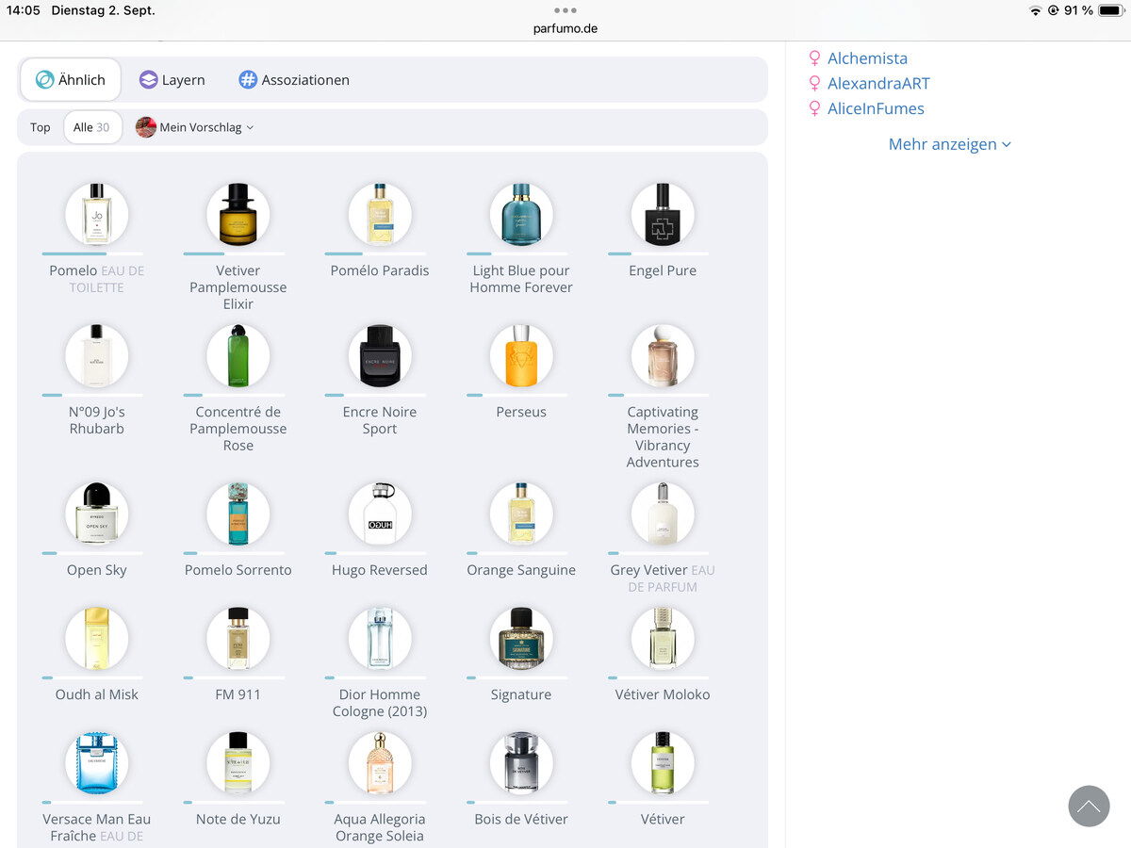Open the Oudh al Misk bottle image
Viewport: 1131px width, 848px height.
point(97,639)
